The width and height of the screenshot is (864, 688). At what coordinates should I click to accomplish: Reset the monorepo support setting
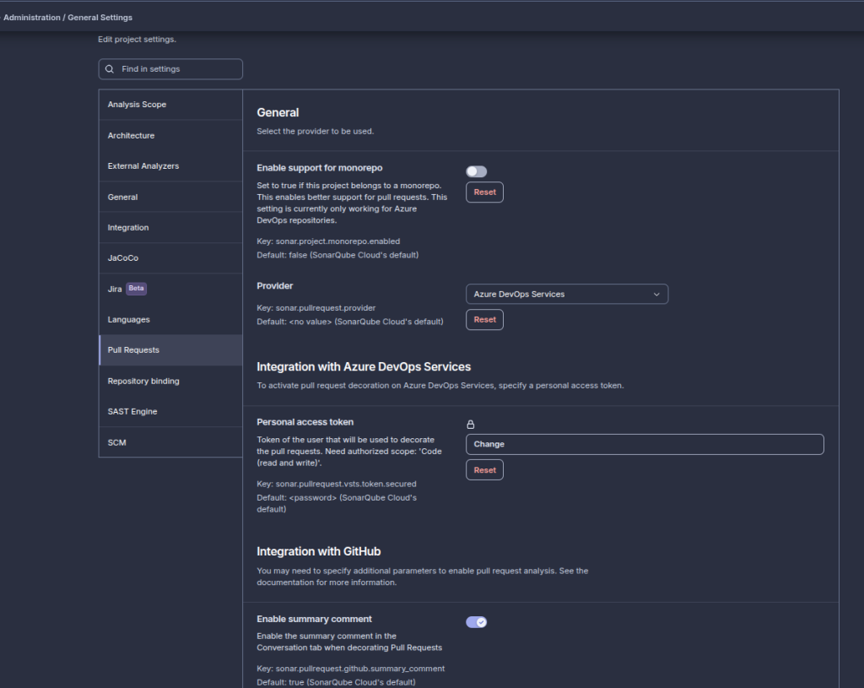[x=484, y=192]
